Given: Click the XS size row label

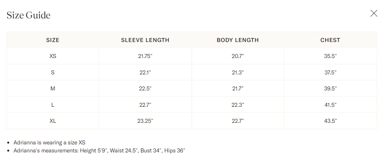Looking at the screenshot, I should (x=53, y=56).
